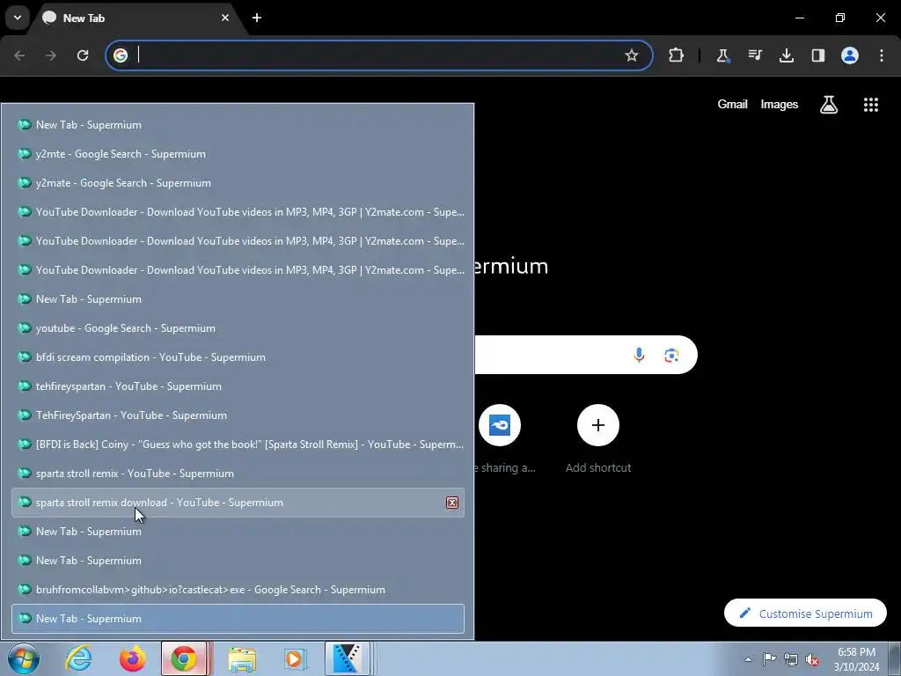Click the Supermium taskbar button
The width and height of the screenshot is (901, 676).
[x=184, y=658]
